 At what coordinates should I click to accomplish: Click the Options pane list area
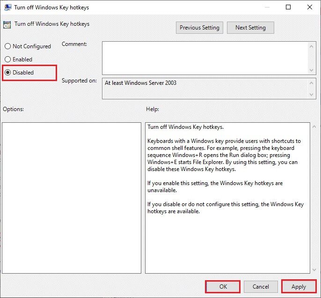tap(72, 198)
